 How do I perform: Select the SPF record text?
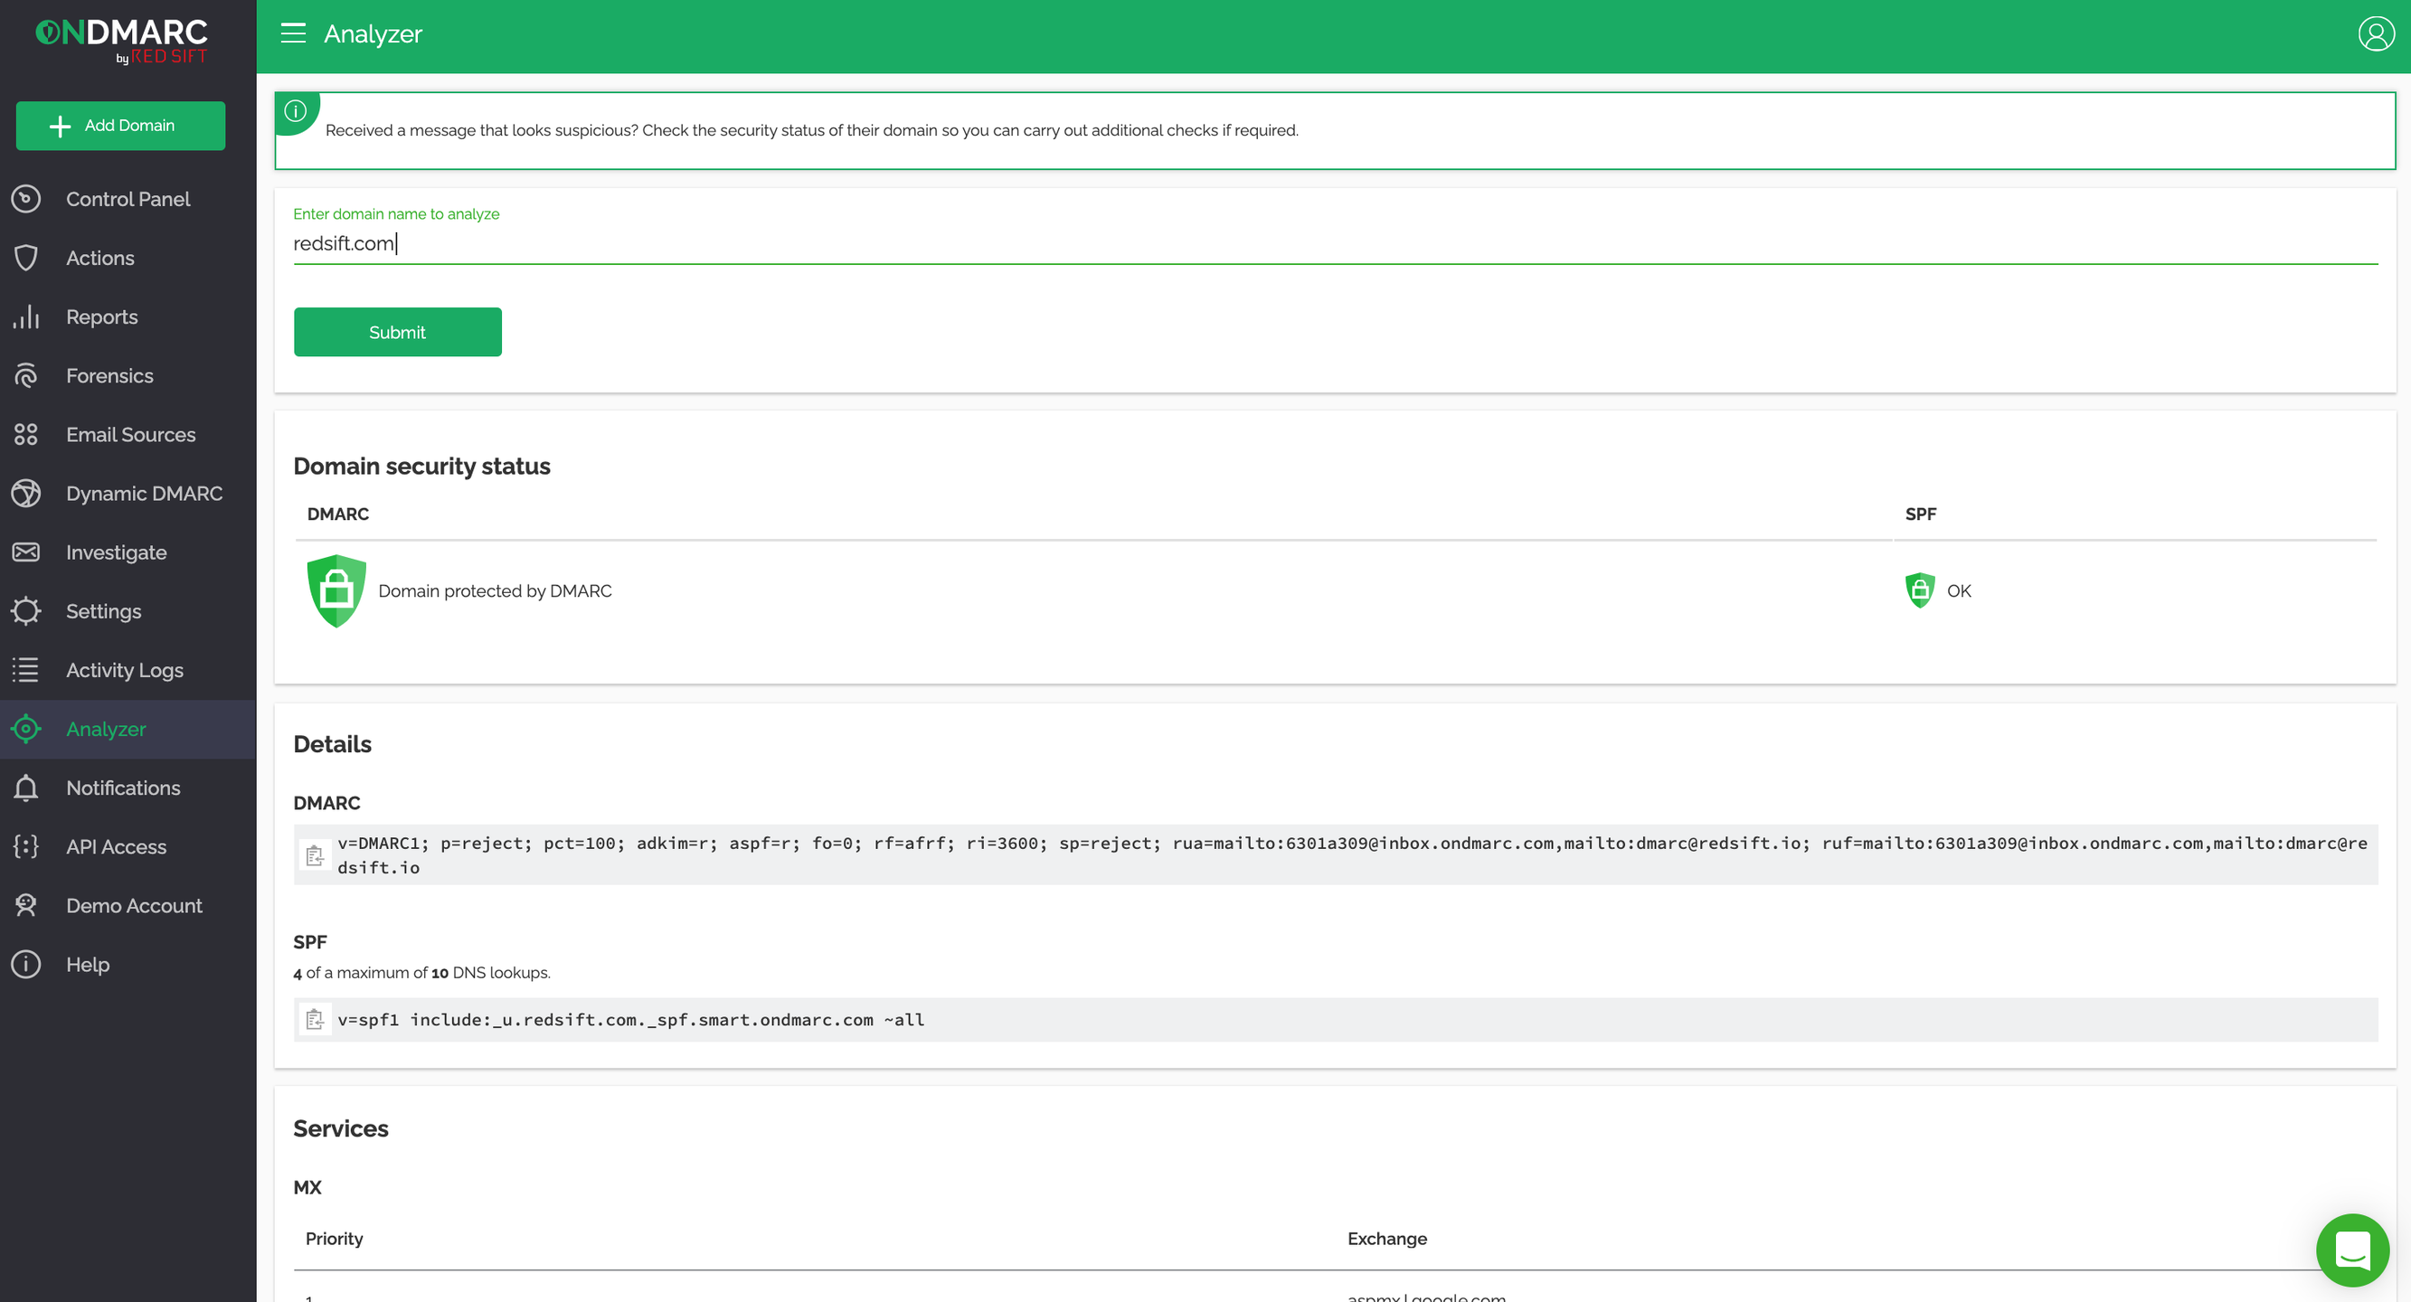(631, 1019)
